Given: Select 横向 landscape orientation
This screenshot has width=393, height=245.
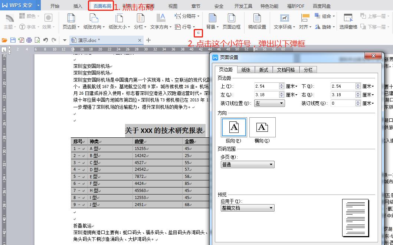Looking at the screenshot, I should 262,127.
